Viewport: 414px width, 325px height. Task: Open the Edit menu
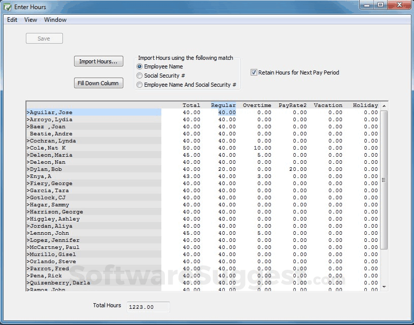[x=12, y=20]
